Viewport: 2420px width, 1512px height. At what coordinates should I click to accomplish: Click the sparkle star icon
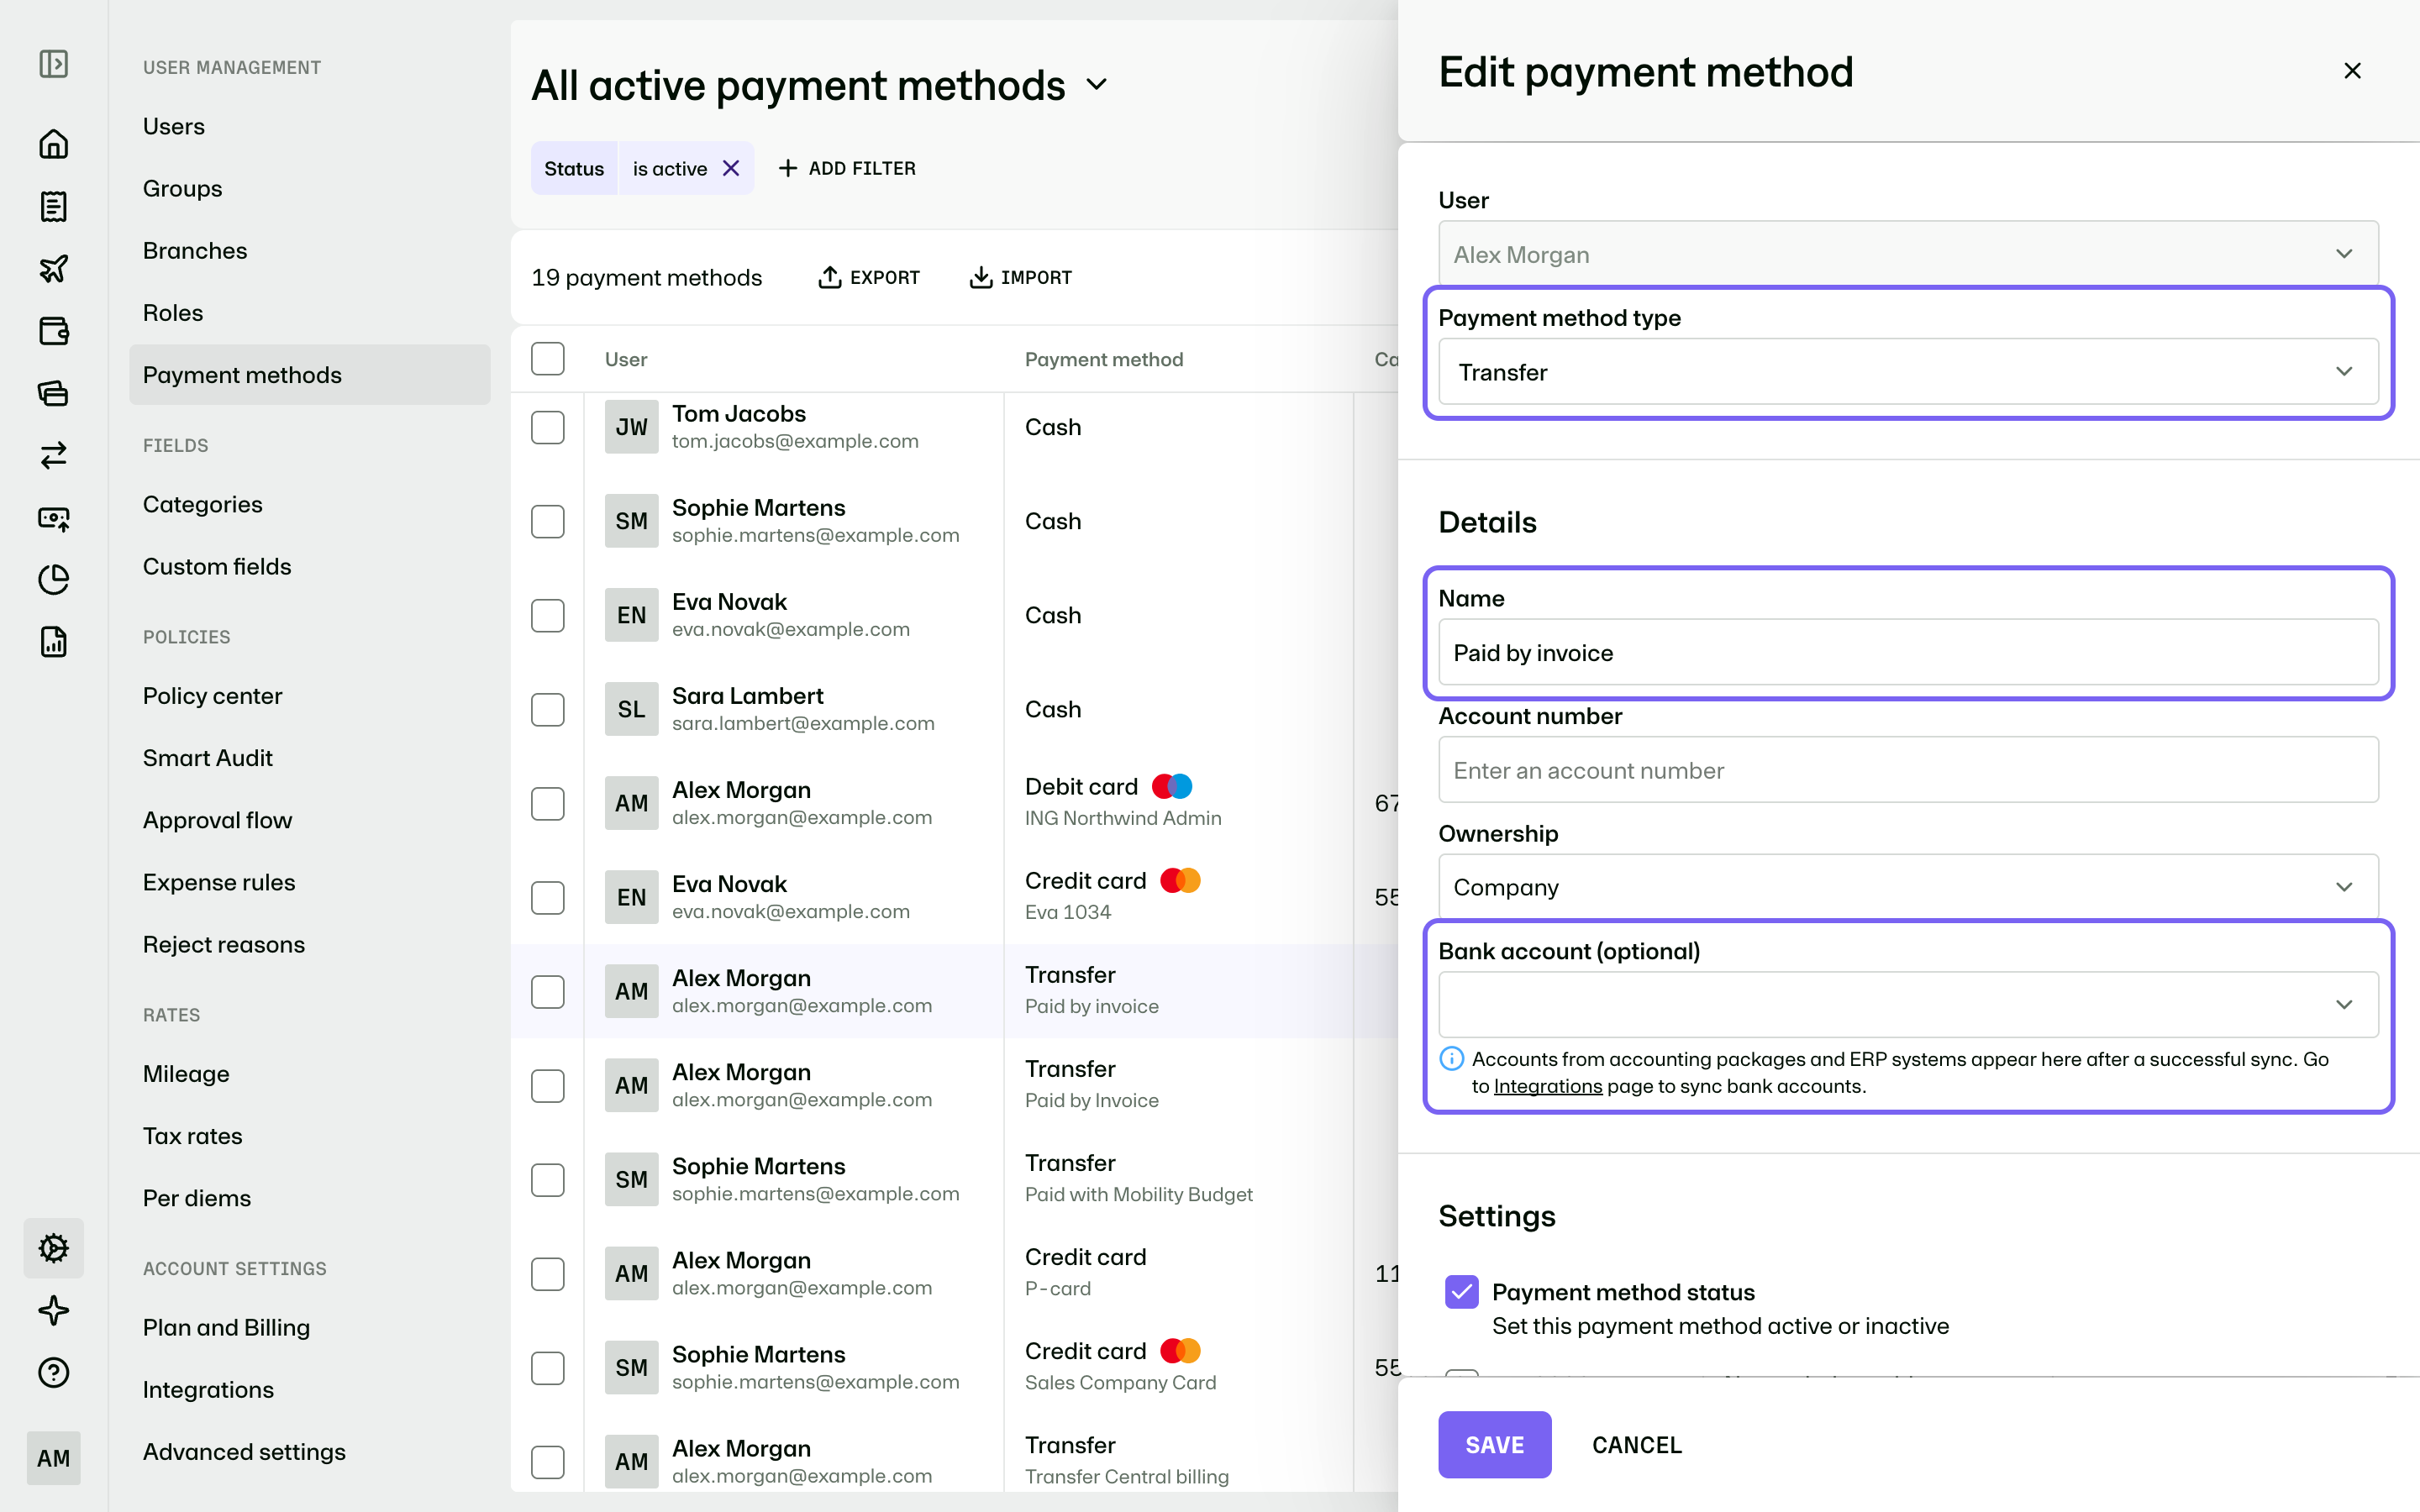(54, 1310)
